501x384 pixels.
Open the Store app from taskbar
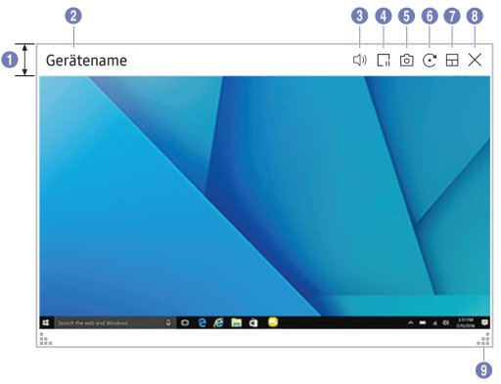coord(253,322)
